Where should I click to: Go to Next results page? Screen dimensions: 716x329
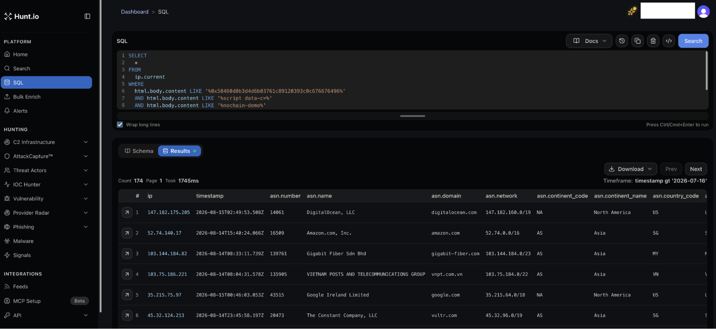[696, 169]
